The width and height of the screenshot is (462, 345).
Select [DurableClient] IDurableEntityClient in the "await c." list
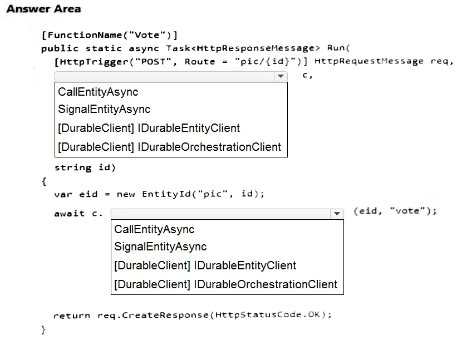pos(205,265)
